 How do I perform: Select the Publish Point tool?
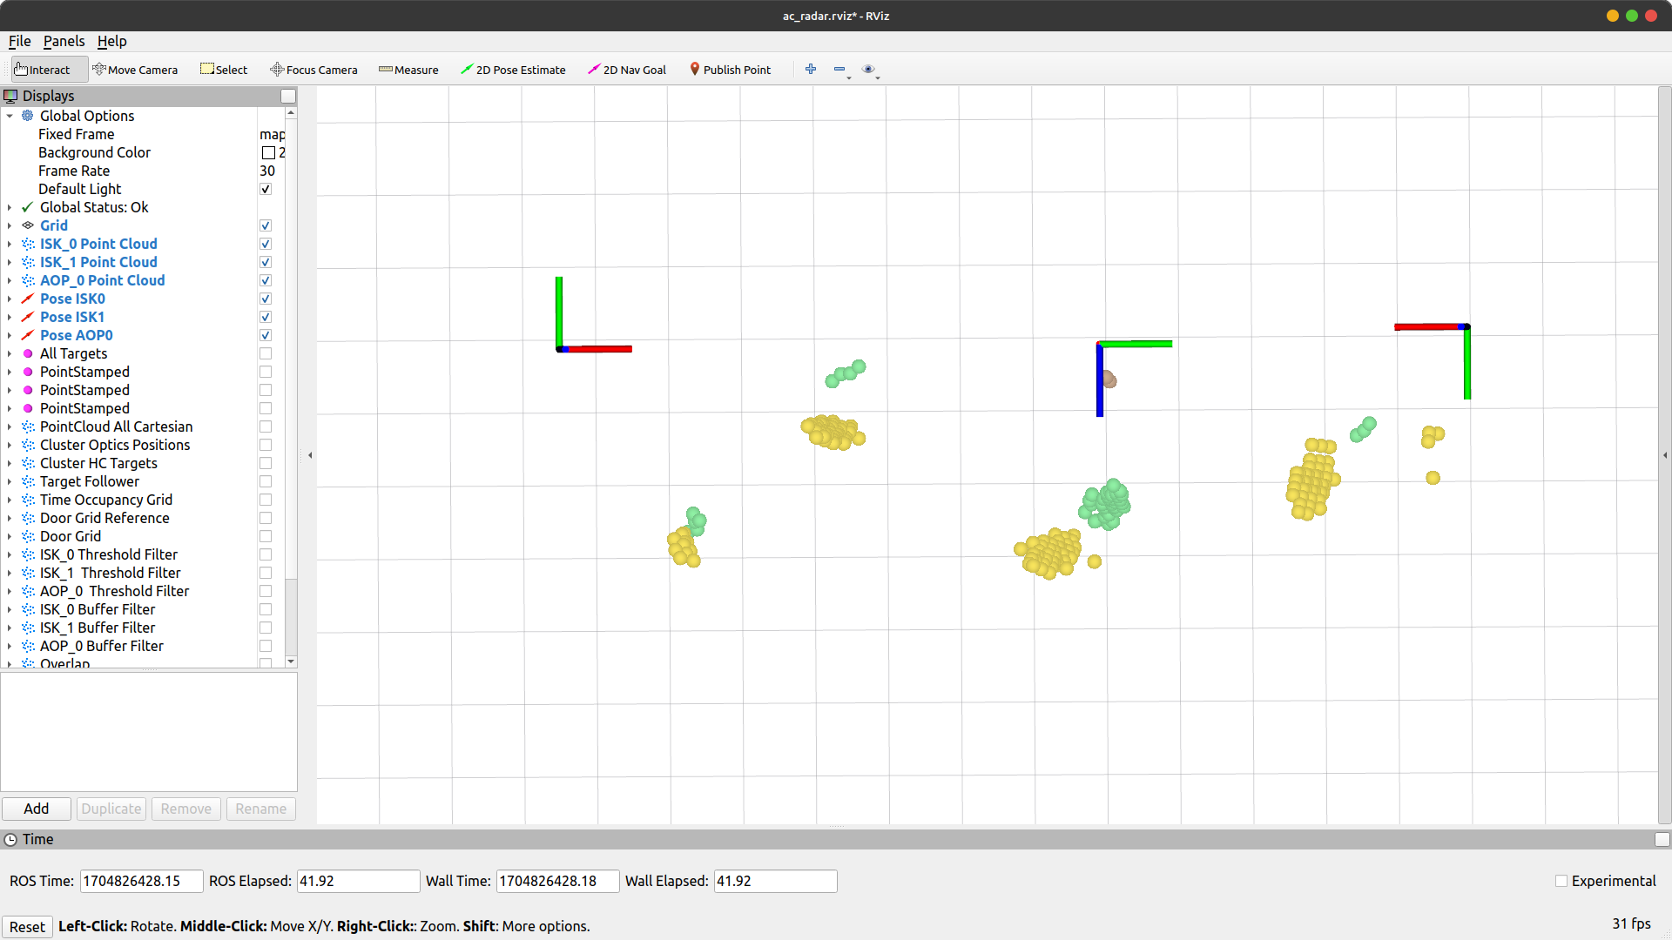tap(730, 70)
